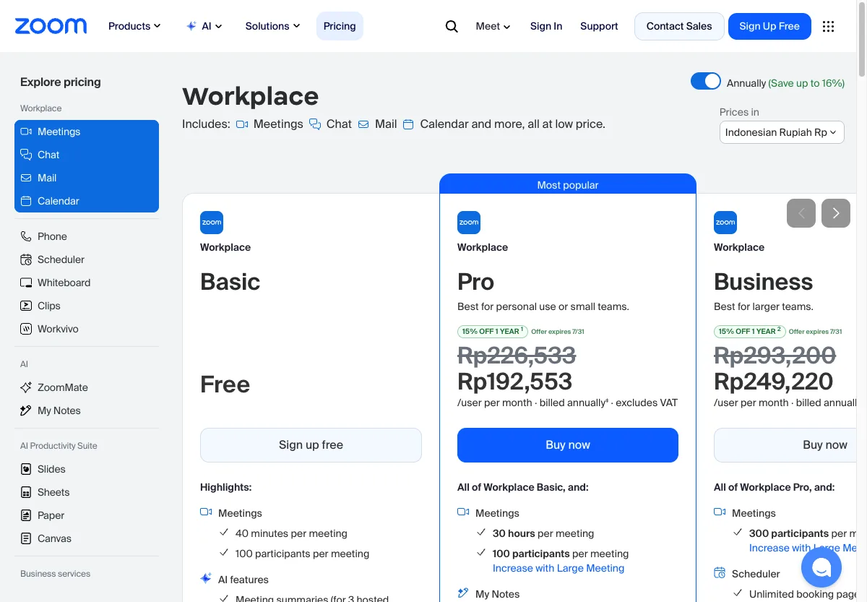The height and width of the screenshot is (602, 867).
Task: Open the Support link in header
Action: 599,26
